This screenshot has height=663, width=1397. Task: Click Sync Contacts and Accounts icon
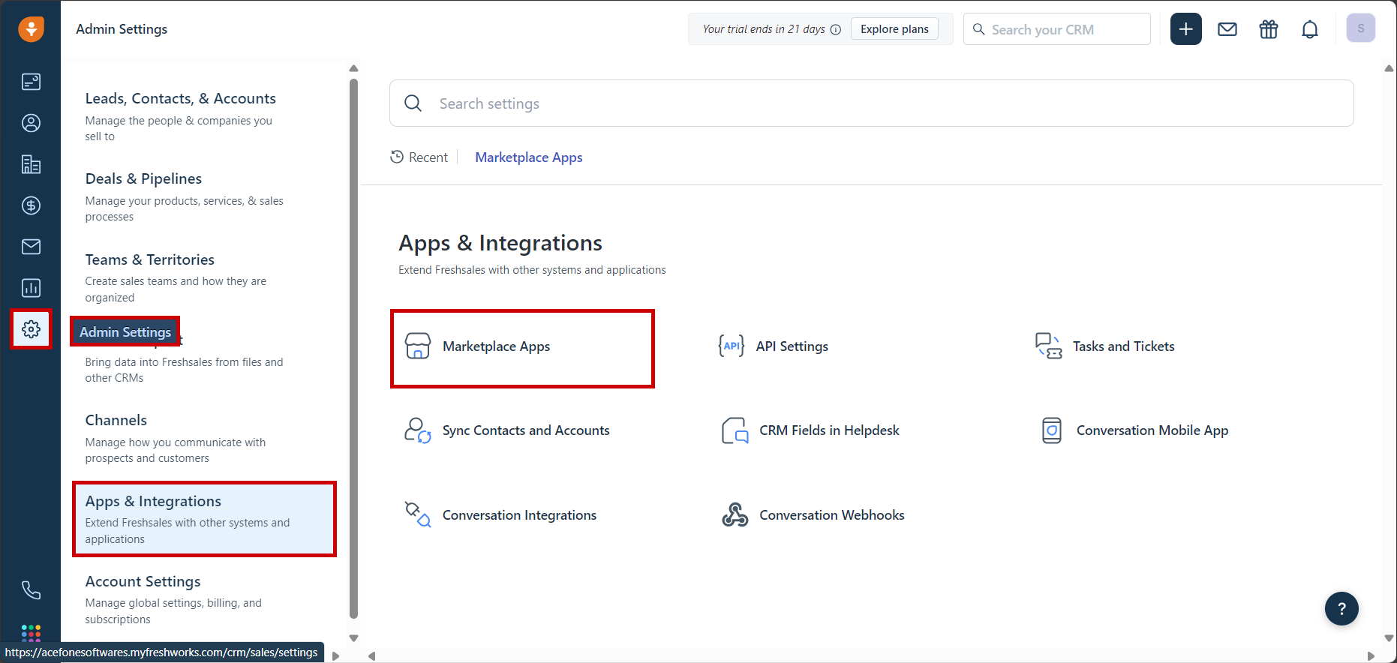[x=418, y=430]
